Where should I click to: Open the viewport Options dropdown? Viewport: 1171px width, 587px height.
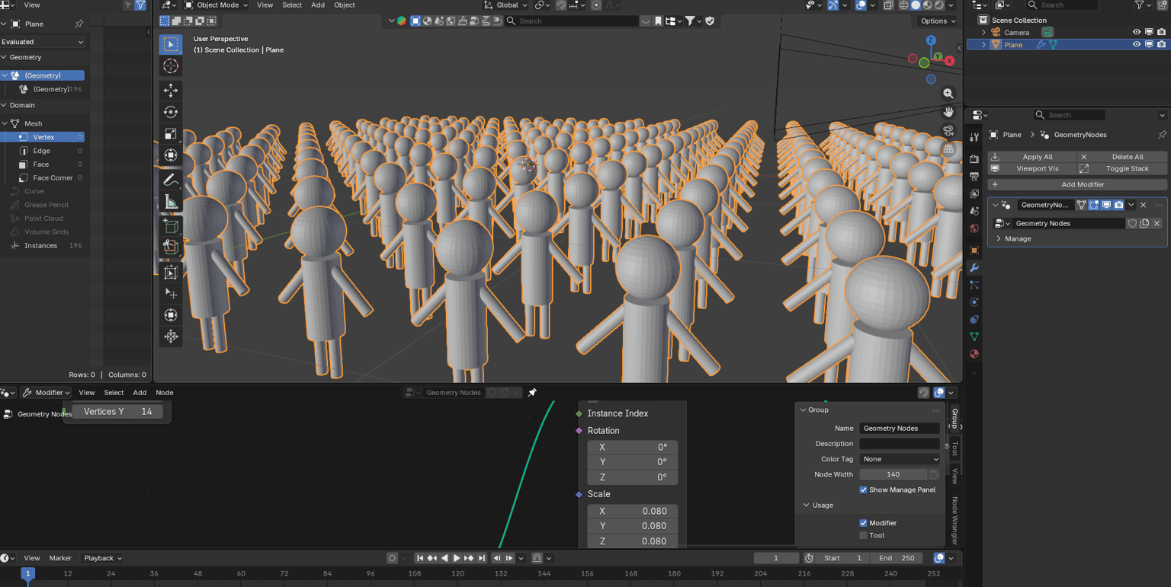point(937,21)
